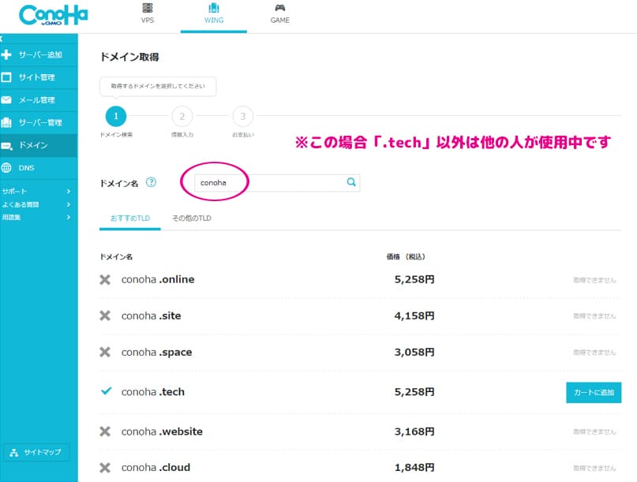Click the サーバー管理 building icon
Screen dimensions: 637x482
pyautogui.click(x=6, y=122)
